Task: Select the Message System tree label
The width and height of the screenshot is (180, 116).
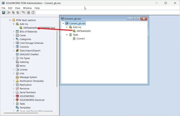Action: coord(28,77)
